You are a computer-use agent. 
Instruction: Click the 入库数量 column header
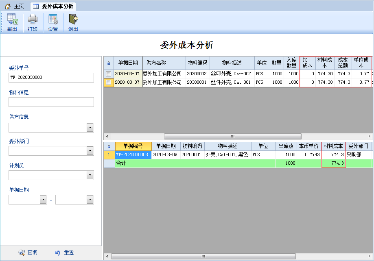pyautogui.click(x=291, y=63)
